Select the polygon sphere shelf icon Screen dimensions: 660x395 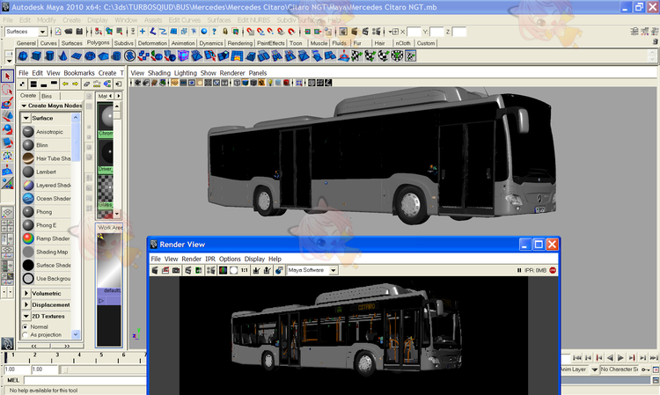click(23, 56)
